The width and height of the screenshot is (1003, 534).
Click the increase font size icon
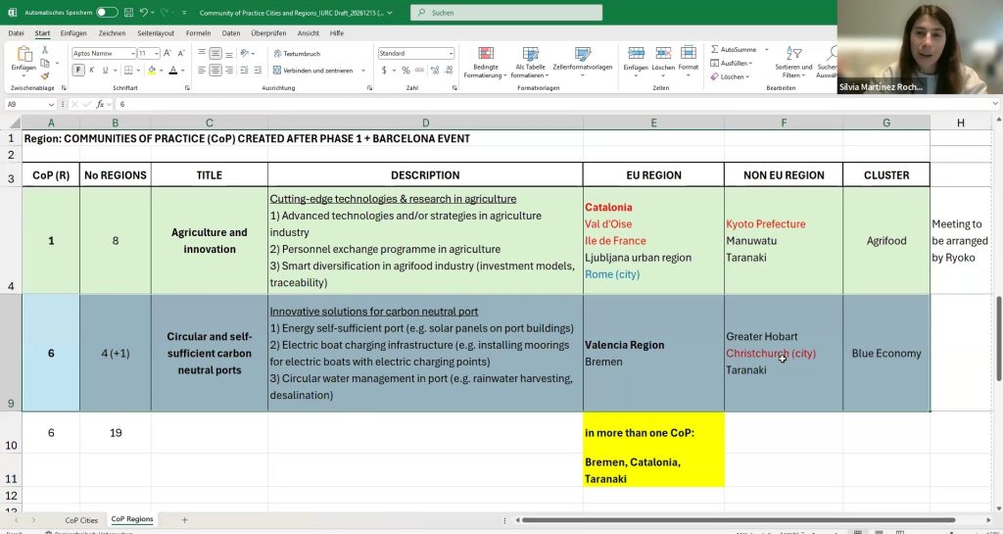pos(168,53)
